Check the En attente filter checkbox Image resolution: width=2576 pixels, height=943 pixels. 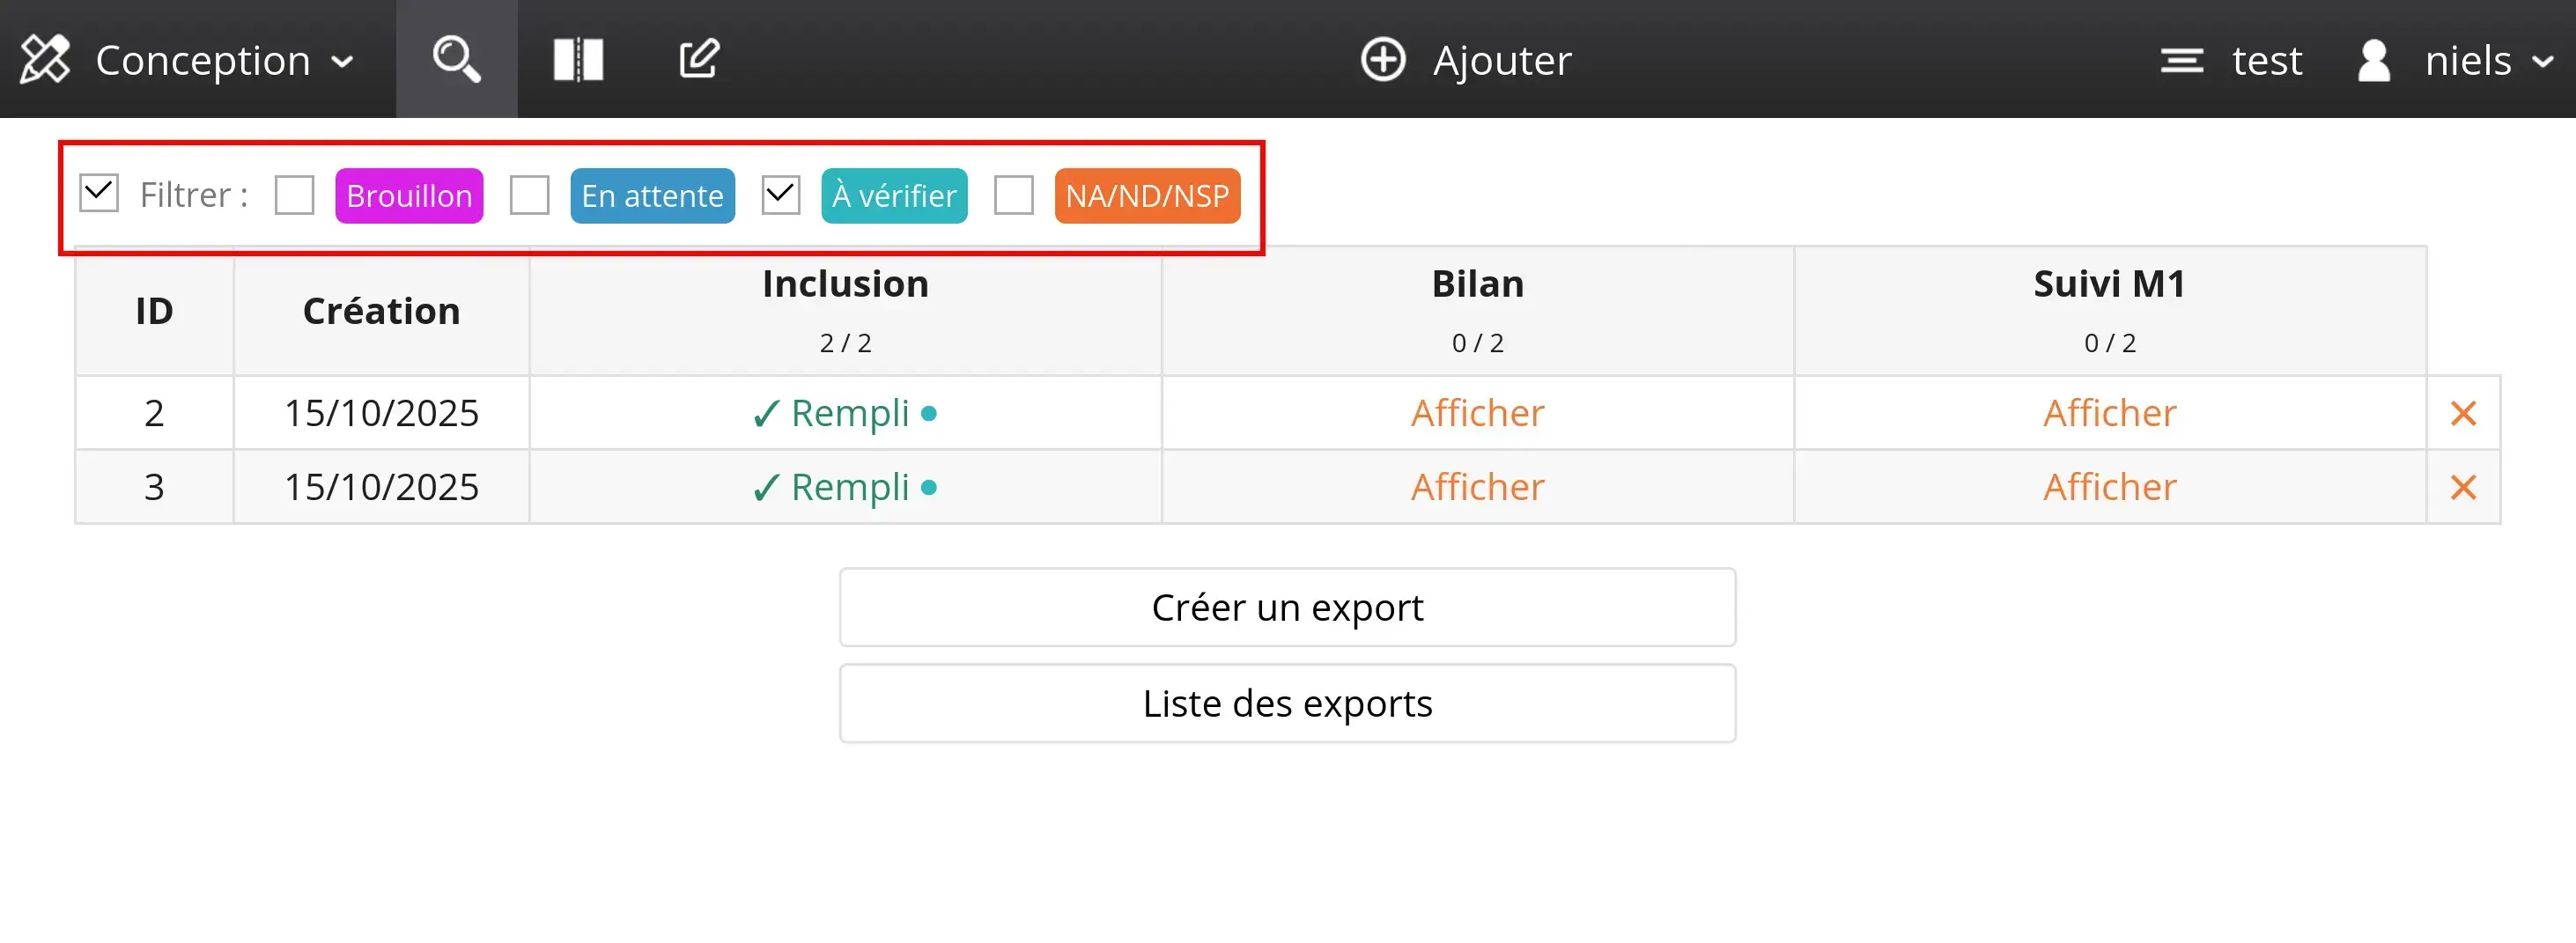coord(529,195)
